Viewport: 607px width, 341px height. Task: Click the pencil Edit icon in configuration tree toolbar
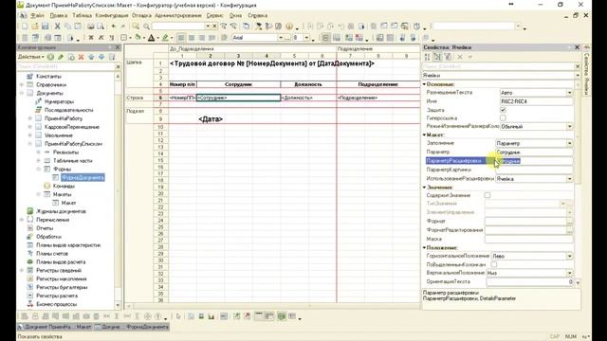coord(61,57)
